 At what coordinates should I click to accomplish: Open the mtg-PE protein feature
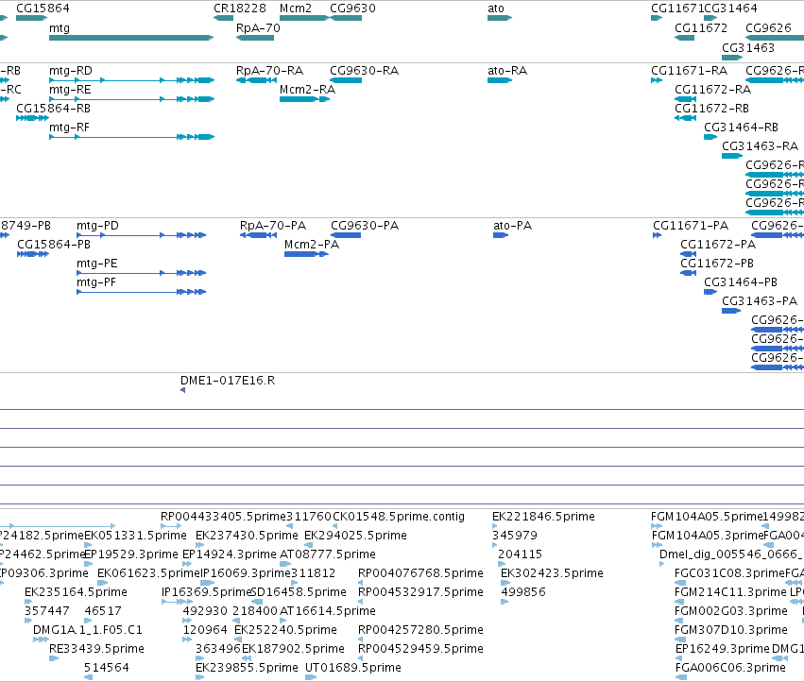141,273
